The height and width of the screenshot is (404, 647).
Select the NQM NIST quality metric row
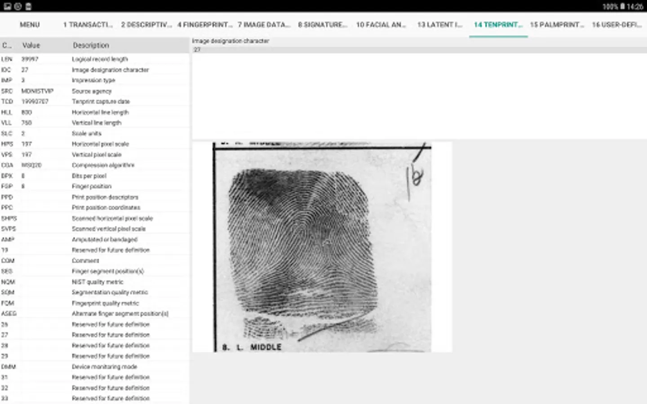click(x=94, y=282)
